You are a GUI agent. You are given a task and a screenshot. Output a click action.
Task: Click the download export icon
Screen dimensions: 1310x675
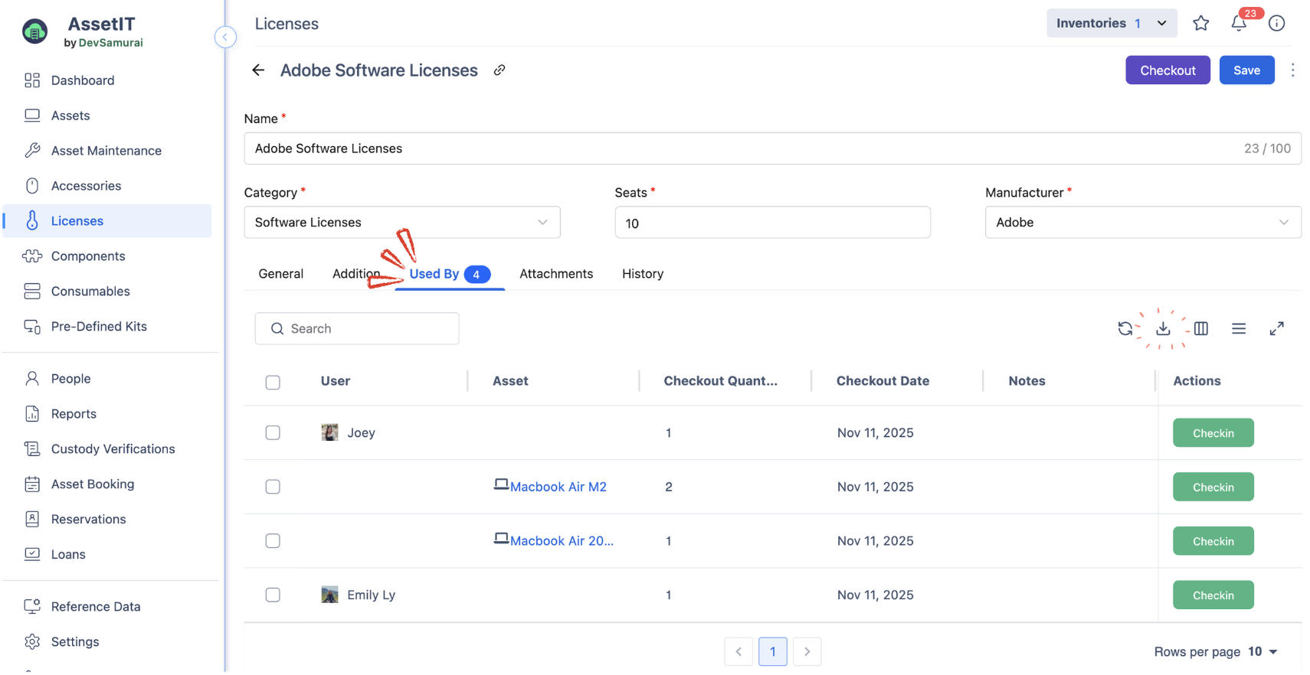(1163, 328)
